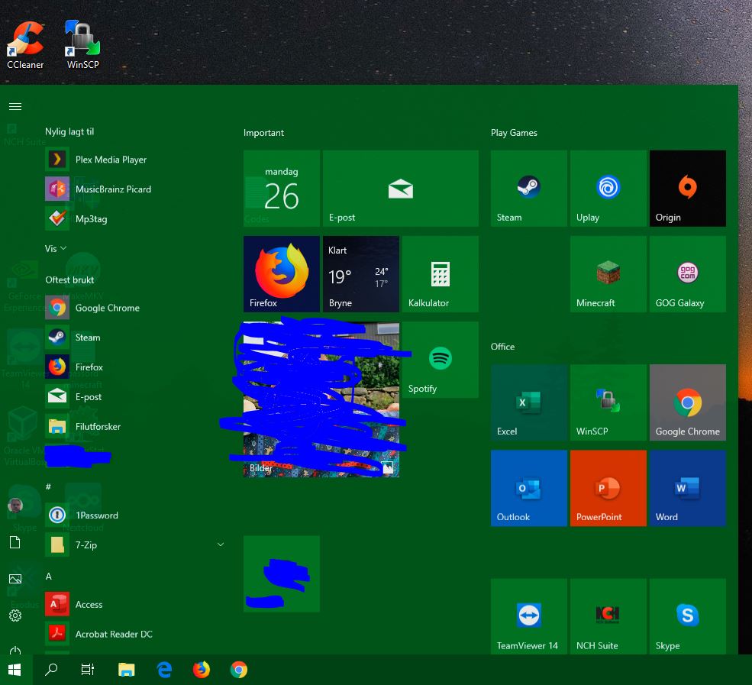Open taskbar search magnifier
Viewport: 752px width, 685px height.
point(51,670)
